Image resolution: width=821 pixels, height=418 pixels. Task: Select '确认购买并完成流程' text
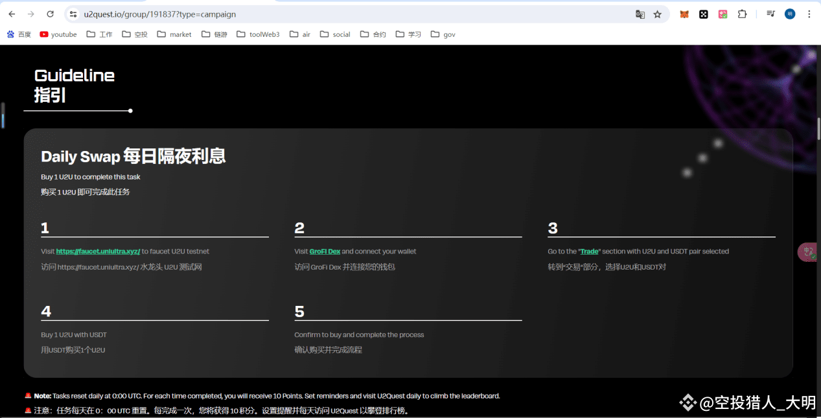tap(328, 350)
